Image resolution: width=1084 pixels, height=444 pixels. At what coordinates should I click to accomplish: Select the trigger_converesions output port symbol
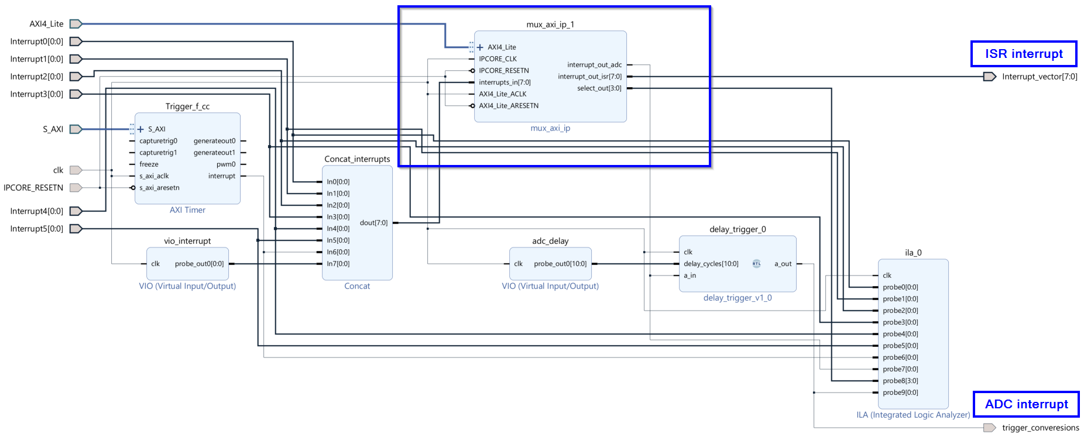point(989,428)
